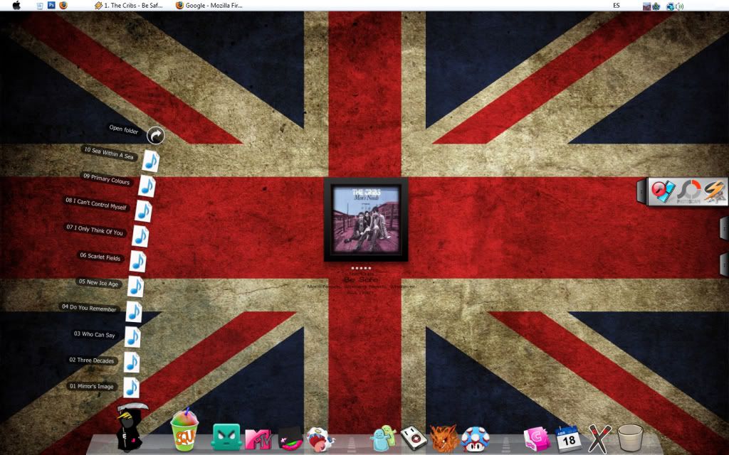Play track 03 Who Can Say
This screenshot has width=729, height=455.
coord(132,337)
